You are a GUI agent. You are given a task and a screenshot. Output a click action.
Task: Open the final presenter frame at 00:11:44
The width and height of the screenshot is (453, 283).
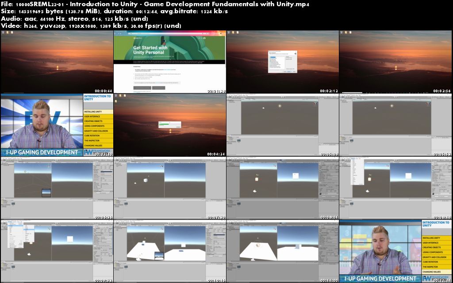click(x=395, y=251)
